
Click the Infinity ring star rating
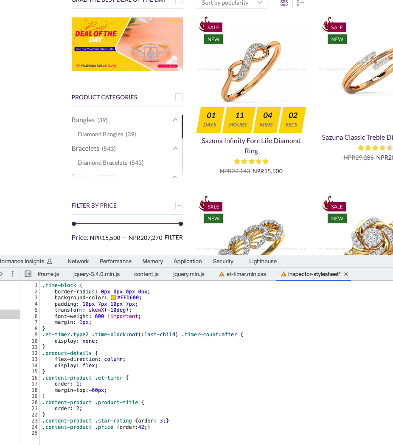click(251, 161)
